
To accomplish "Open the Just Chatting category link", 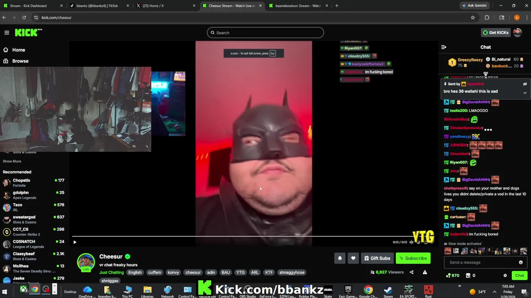I will pos(112,272).
